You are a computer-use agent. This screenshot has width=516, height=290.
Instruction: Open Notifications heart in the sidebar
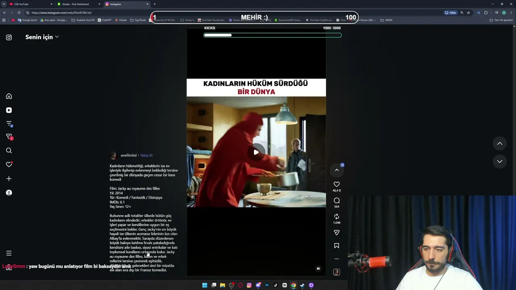(9, 165)
